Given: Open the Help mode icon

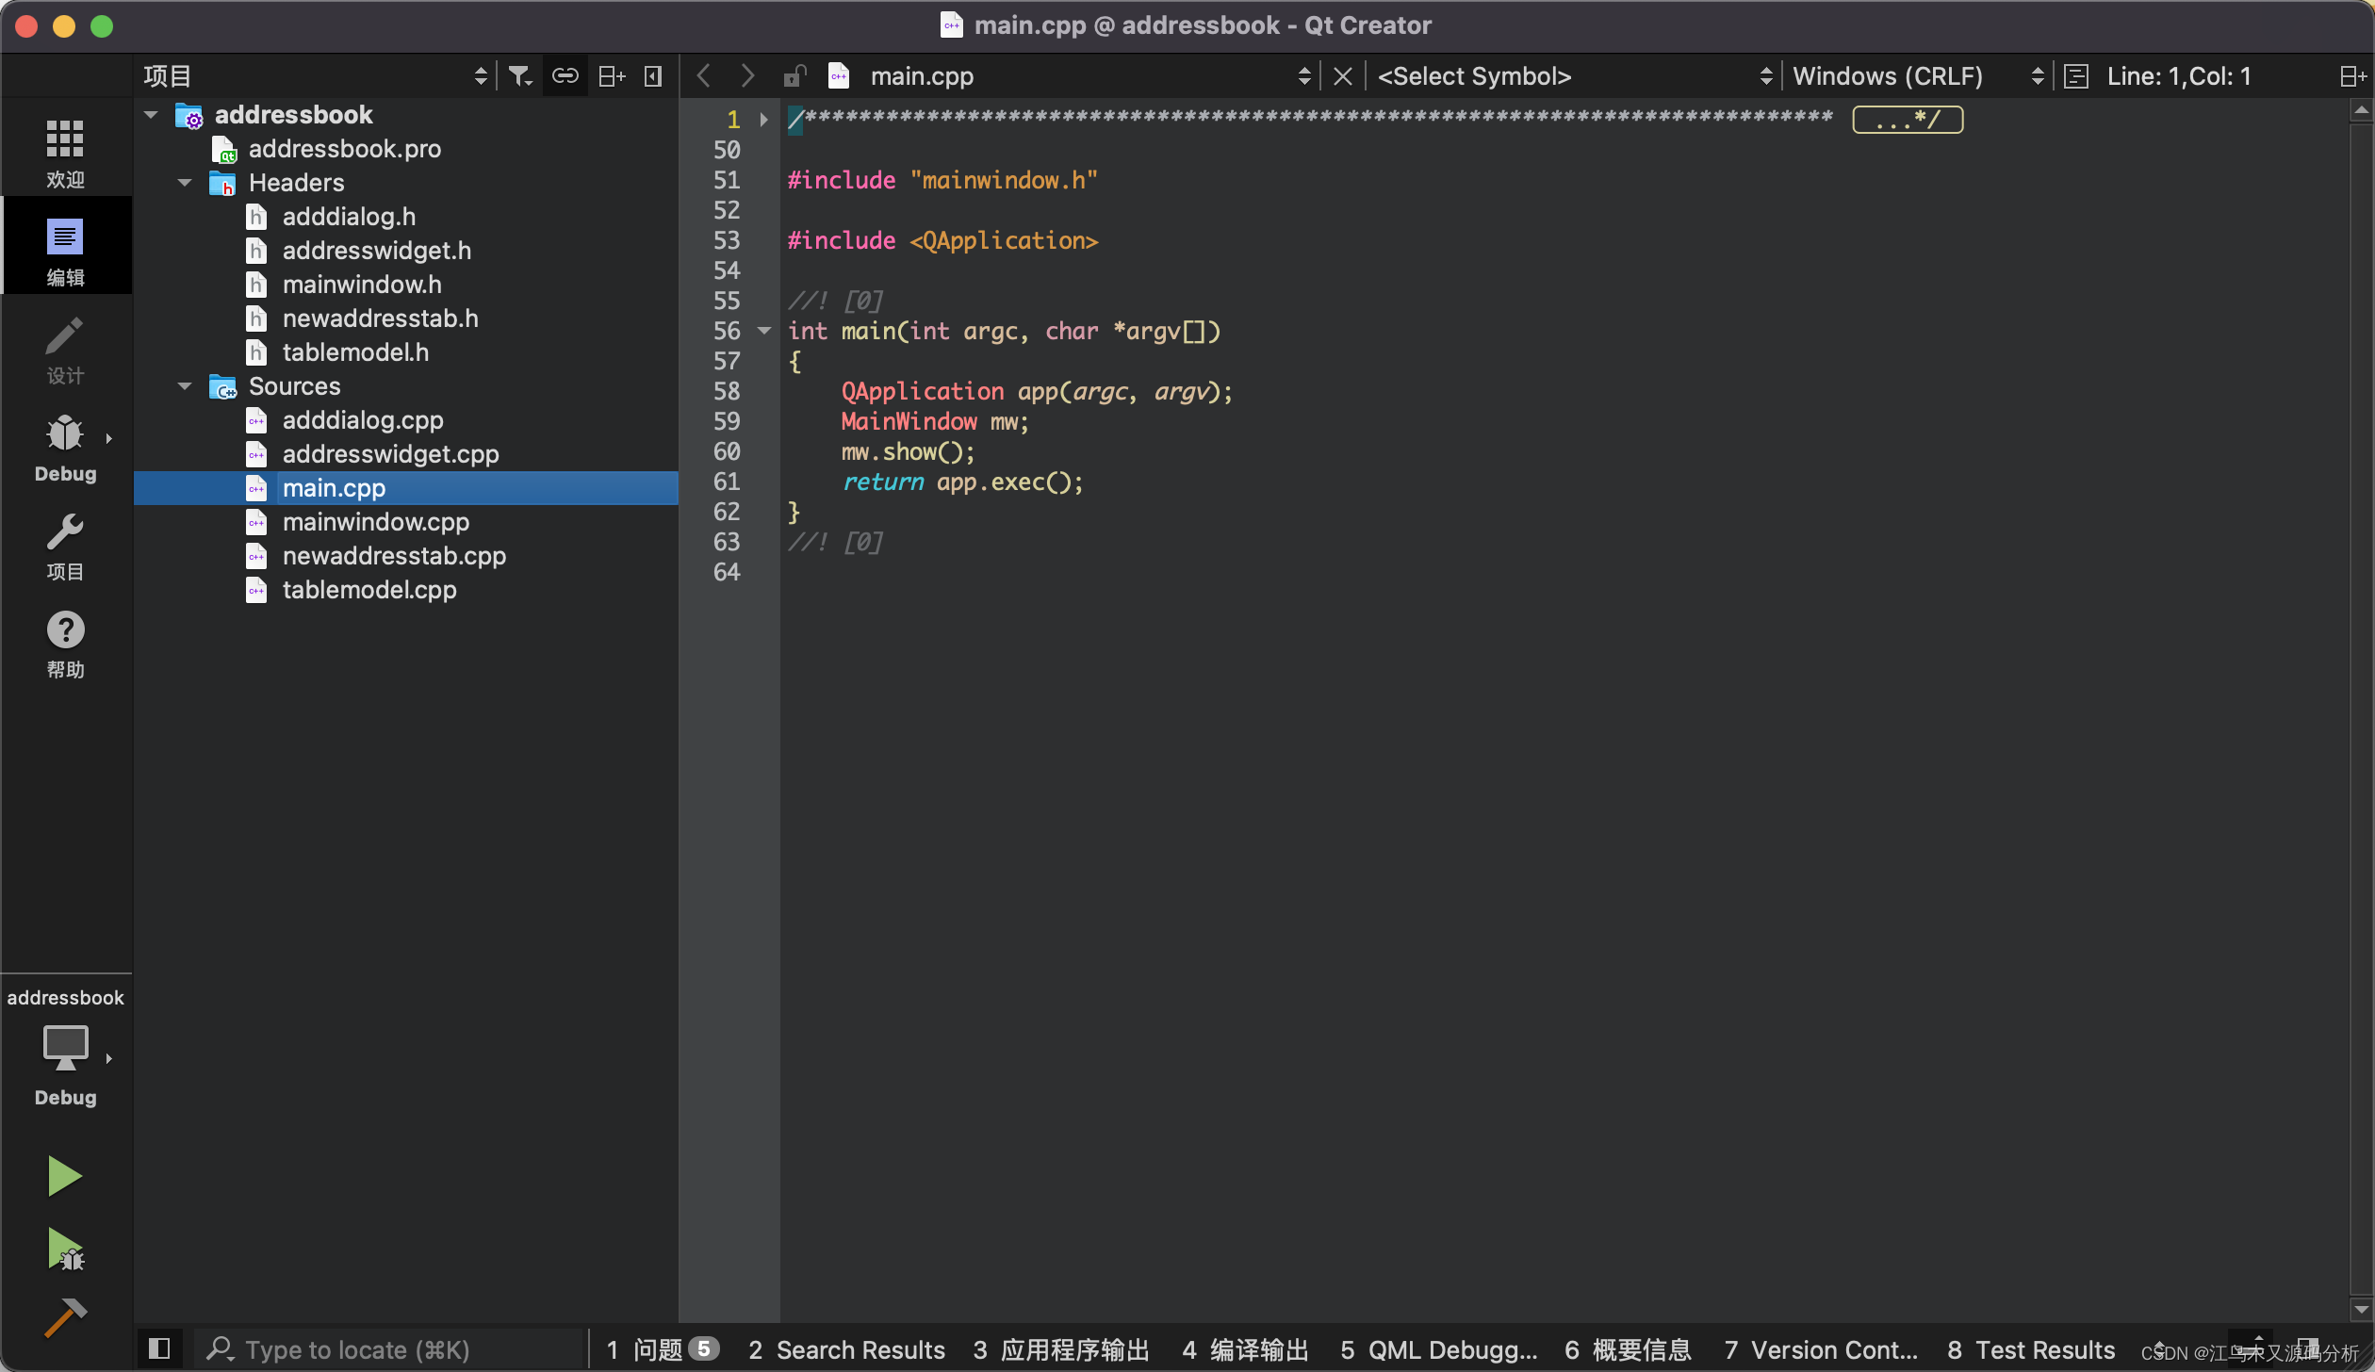Looking at the screenshot, I should pyautogui.click(x=65, y=643).
